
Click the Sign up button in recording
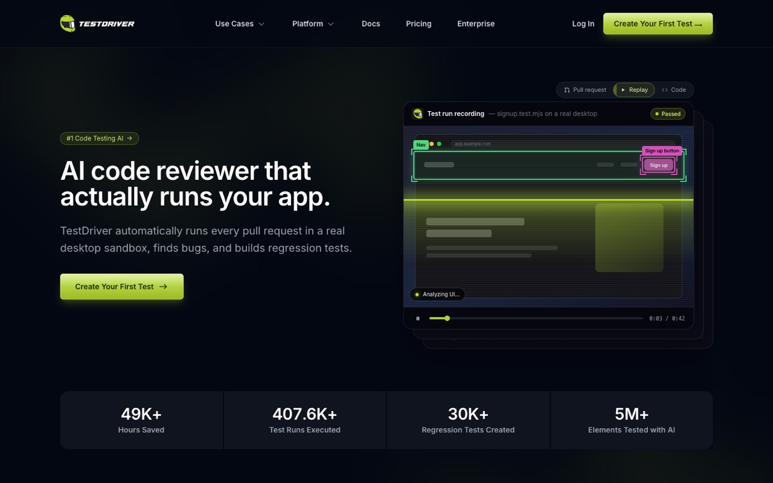tap(658, 165)
